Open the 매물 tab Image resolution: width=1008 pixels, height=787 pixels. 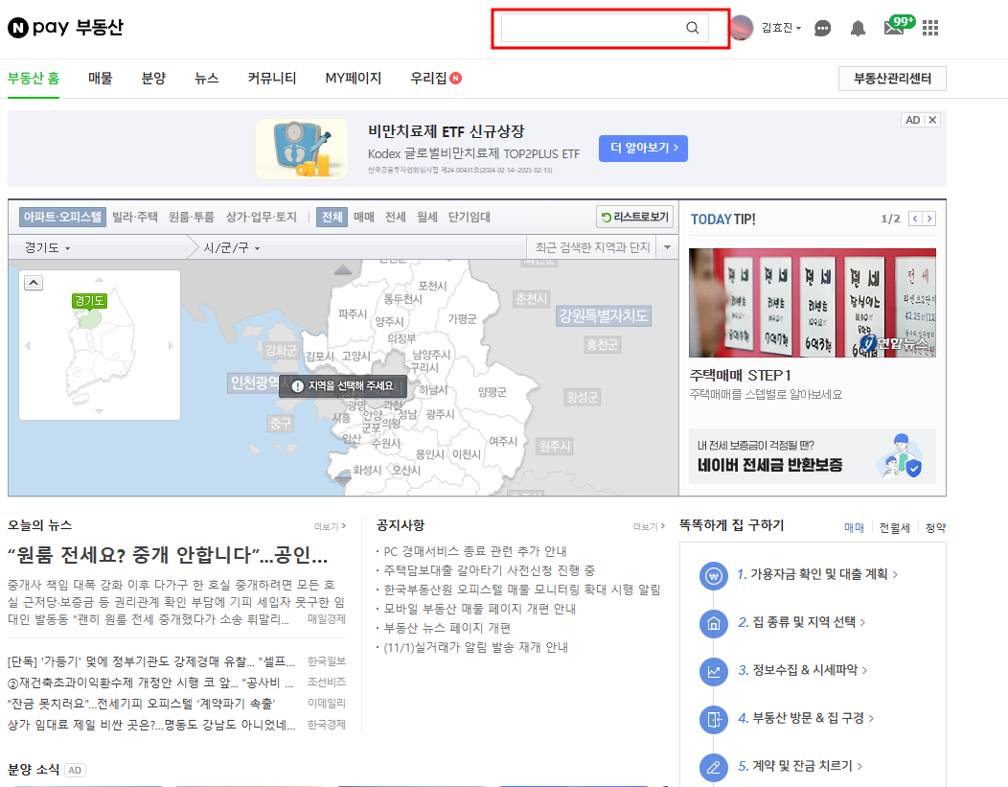(x=101, y=79)
